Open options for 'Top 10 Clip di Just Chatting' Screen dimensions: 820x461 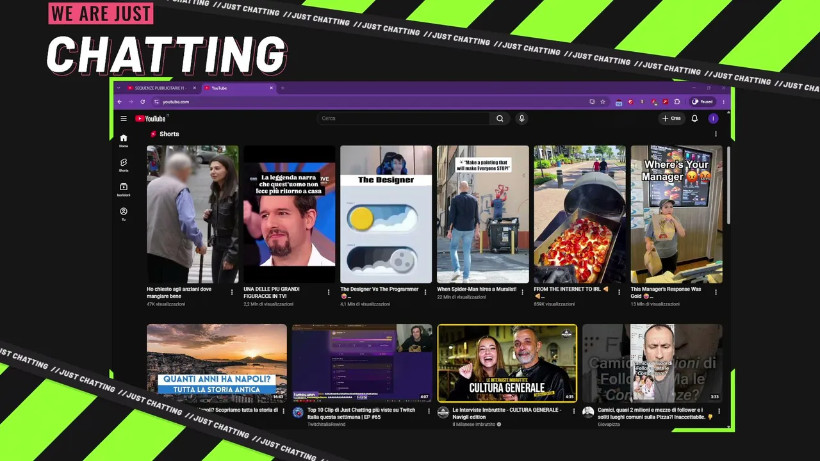tap(429, 411)
